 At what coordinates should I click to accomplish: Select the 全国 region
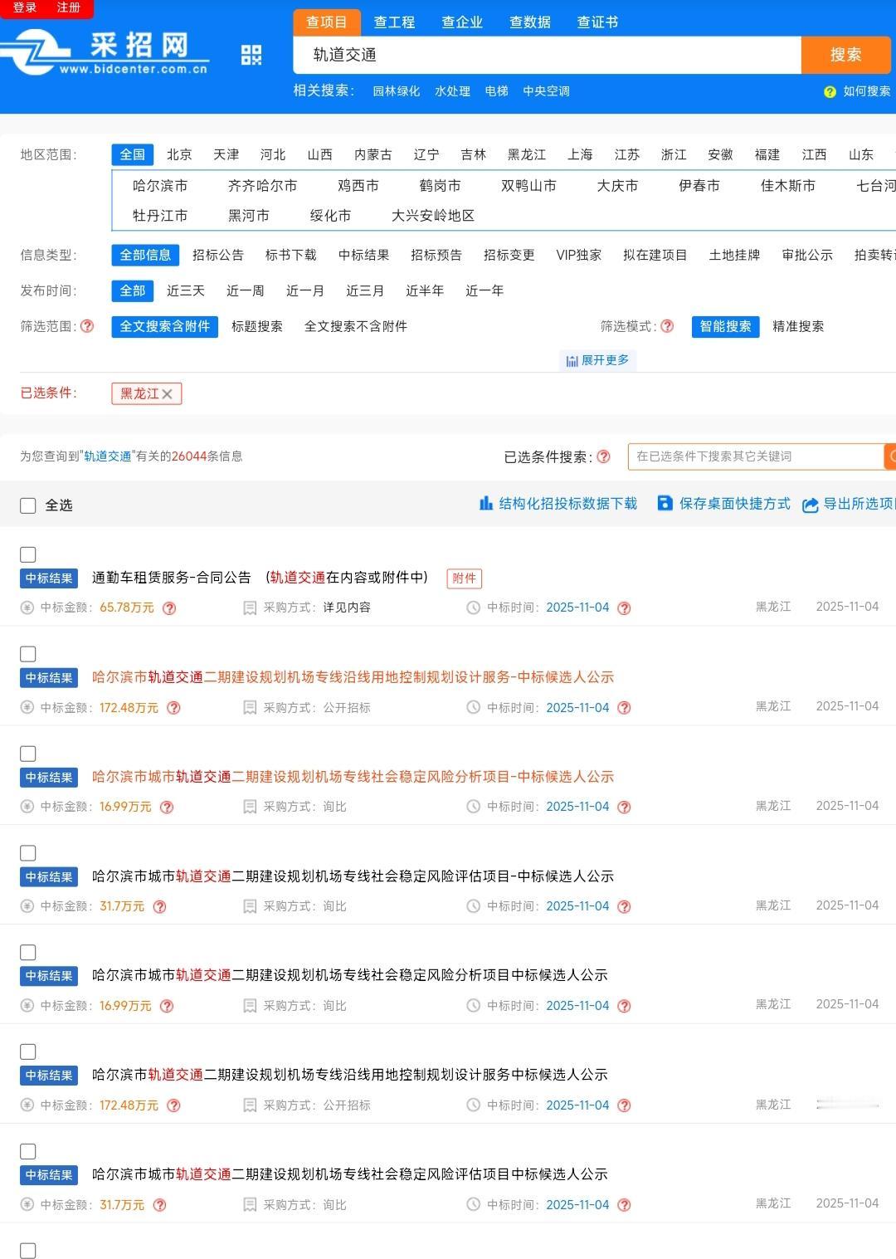(133, 155)
